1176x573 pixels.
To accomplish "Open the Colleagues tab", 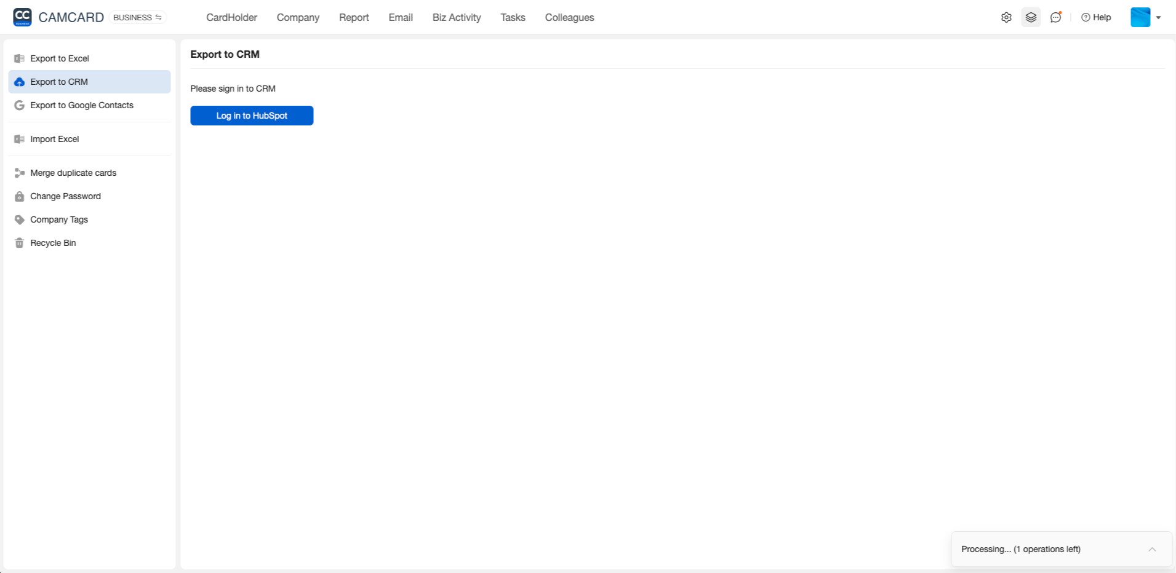I will click(x=569, y=17).
